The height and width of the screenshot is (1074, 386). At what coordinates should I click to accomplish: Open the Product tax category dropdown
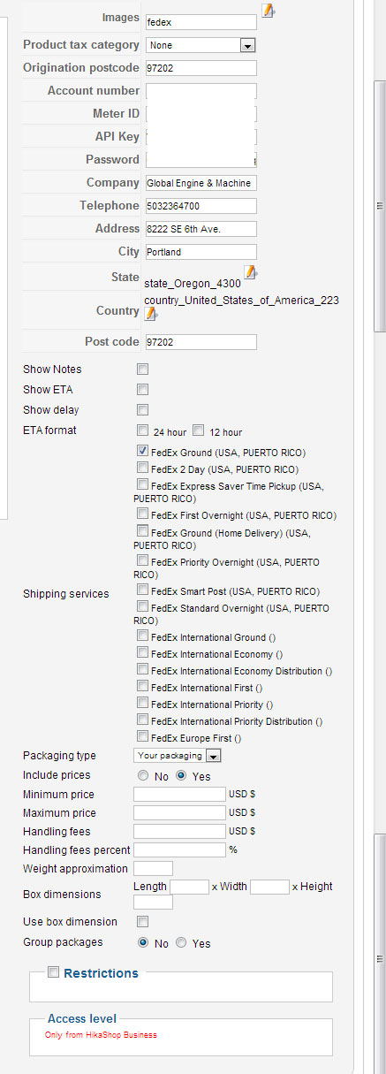[201, 45]
